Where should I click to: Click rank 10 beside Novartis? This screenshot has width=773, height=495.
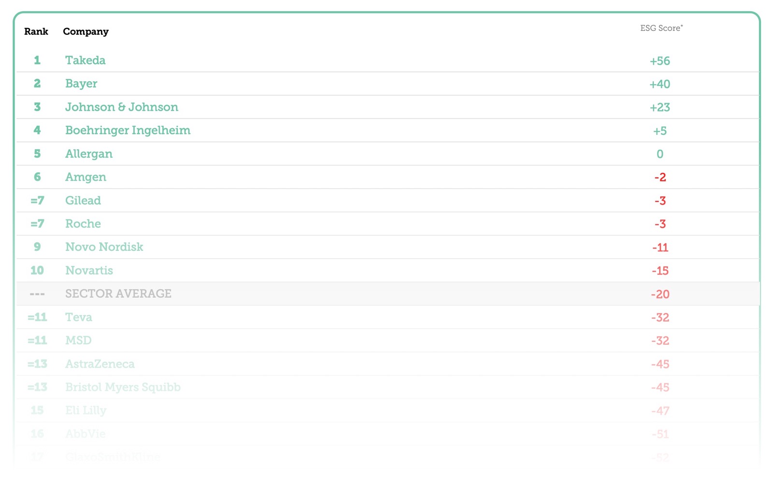37,270
